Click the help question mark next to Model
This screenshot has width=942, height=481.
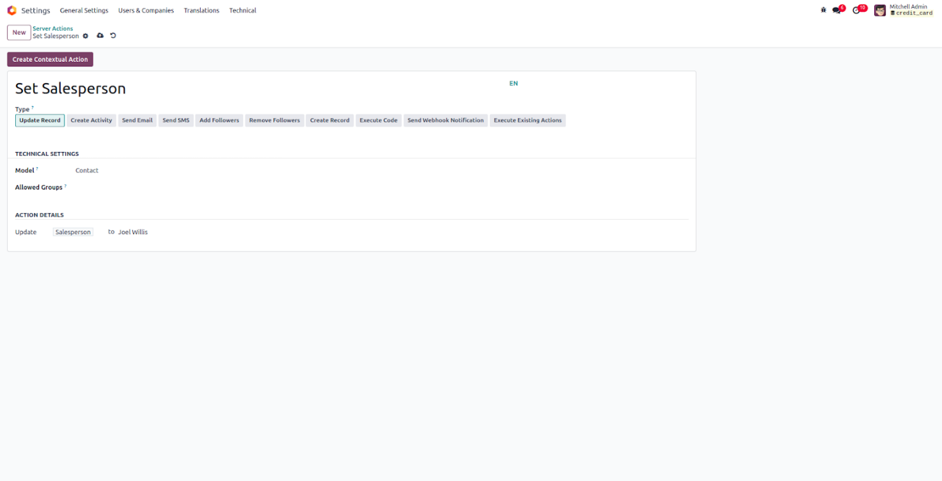coord(37,169)
